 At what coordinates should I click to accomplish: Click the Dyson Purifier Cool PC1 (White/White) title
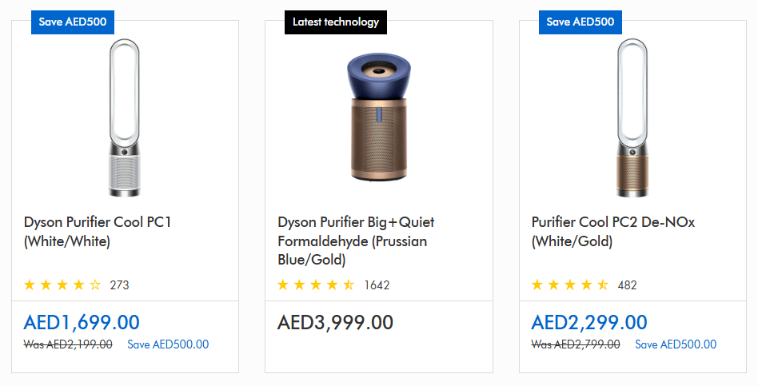point(98,231)
